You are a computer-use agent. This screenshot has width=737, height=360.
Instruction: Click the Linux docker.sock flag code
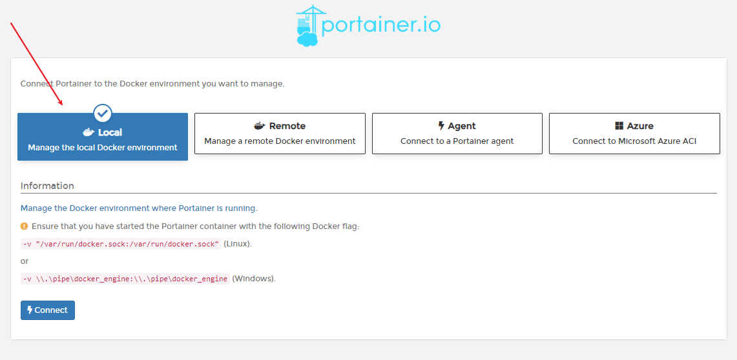121,244
